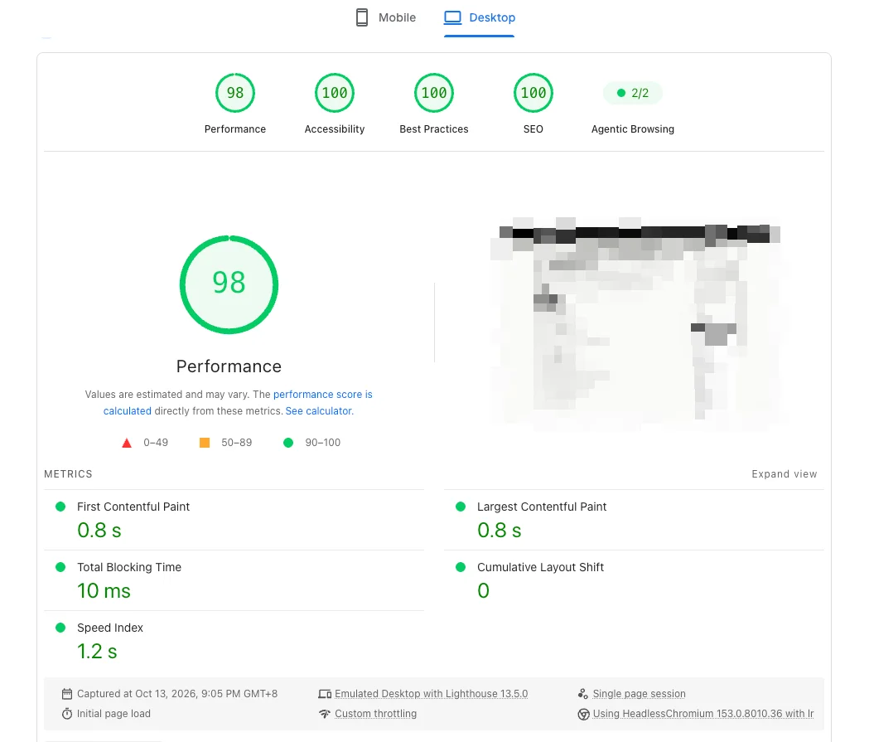Click the METRICS section heading
Viewport: 869px width, 742px height.
click(x=68, y=474)
